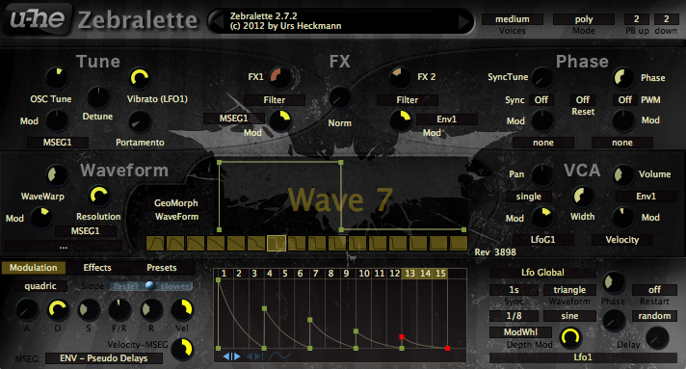
Task: Select the first waveform thumbnail in strip
Action: coord(155,243)
